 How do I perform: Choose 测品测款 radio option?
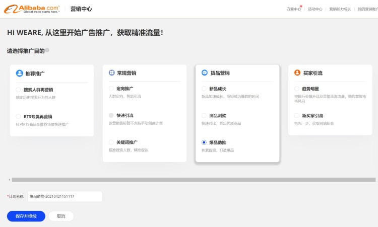(204, 116)
